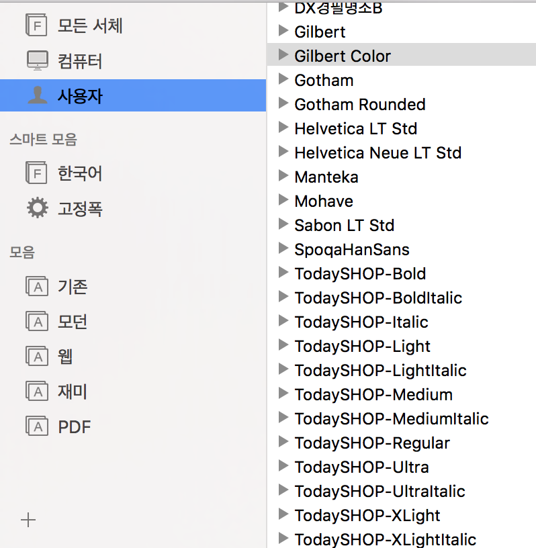Select the TodaySHOP-Medium font name

pyautogui.click(x=373, y=396)
